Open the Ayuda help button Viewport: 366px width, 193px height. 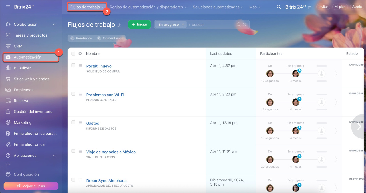click(357, 7)
